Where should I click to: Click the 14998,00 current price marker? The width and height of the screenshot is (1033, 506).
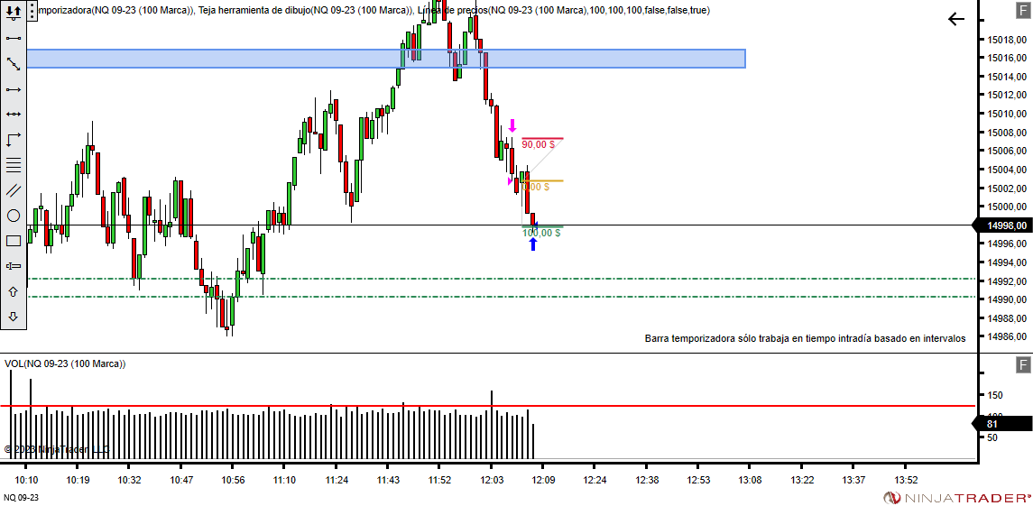[x=1002, y=226]
